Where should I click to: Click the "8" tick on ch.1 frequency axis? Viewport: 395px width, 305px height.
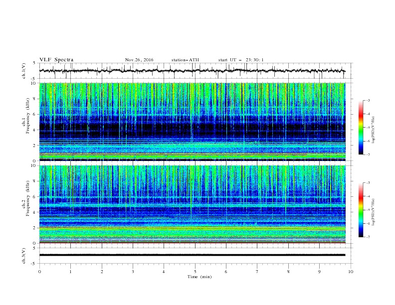[35, 99]
